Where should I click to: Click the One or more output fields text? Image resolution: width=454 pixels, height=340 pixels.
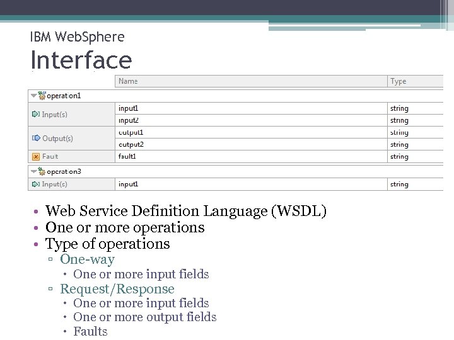(145, 317)
